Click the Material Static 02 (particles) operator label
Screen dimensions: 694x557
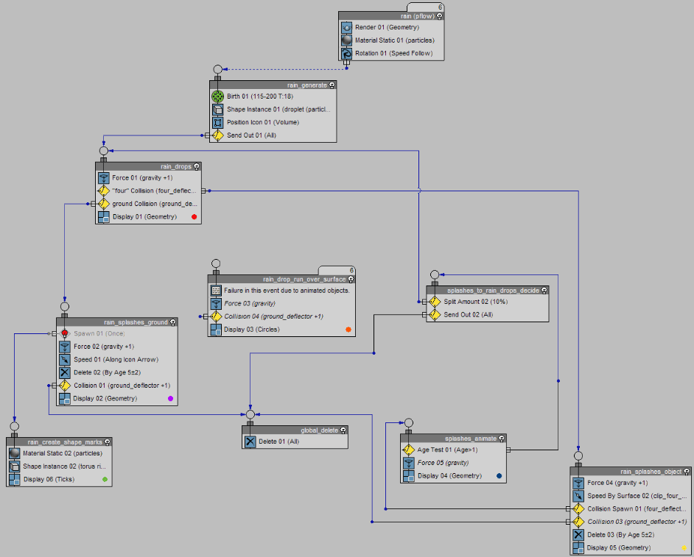(52, 453)
